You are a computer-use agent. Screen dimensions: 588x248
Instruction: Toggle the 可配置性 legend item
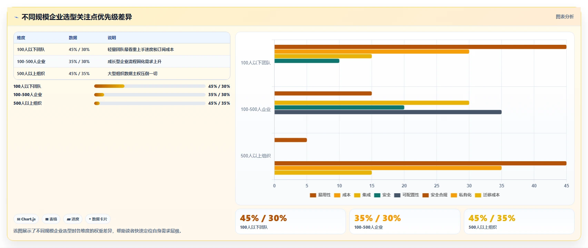point(406,195)
